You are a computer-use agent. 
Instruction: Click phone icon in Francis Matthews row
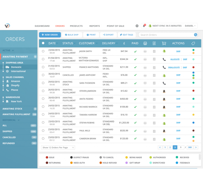tap(164, 67)
